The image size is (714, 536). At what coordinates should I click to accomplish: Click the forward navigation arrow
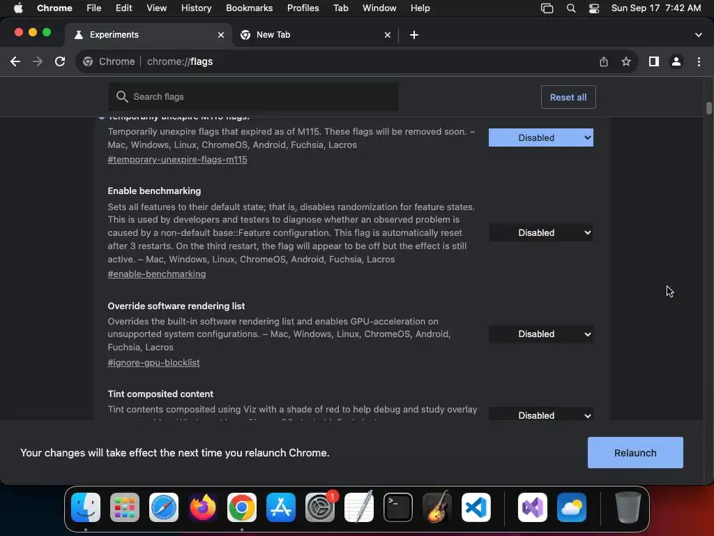tap(38, 61)
